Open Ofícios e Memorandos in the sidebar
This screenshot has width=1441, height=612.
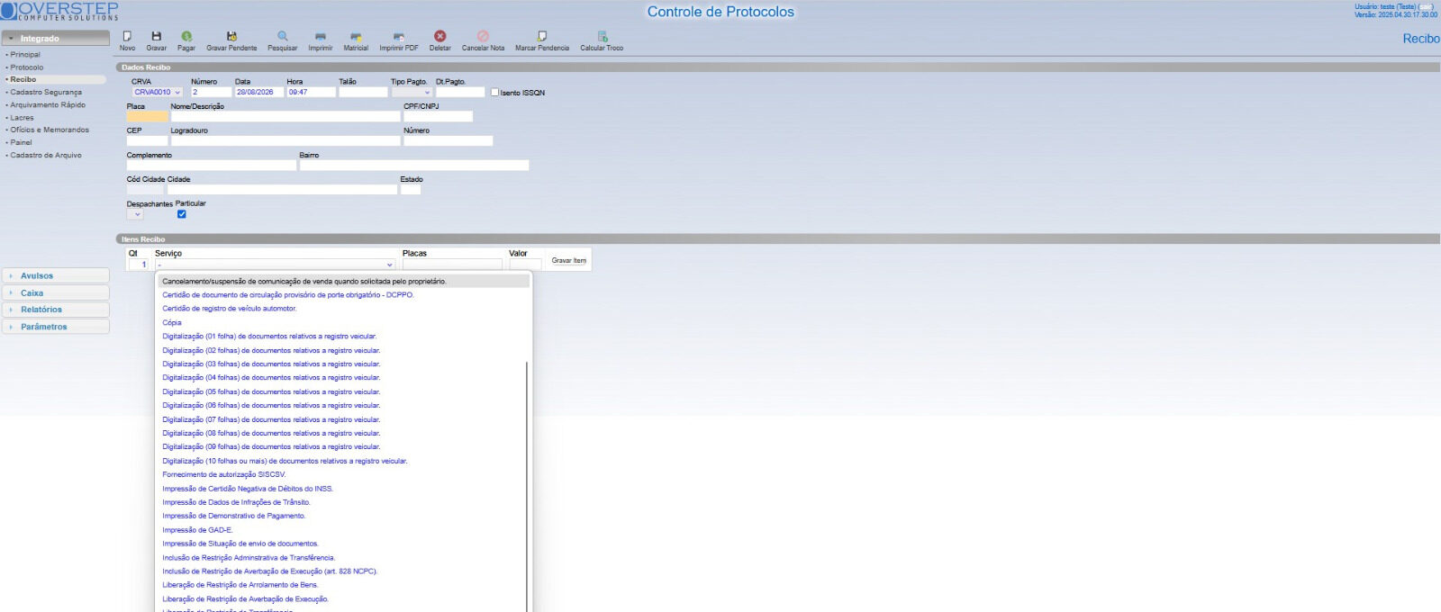click(x=50, y=130)
